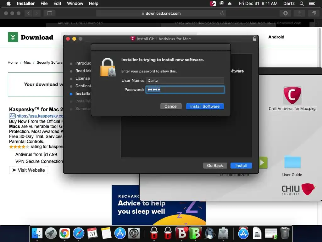322x242 pixels.
Task: Open the Edit menu
Action: click(x=57, y=3)
